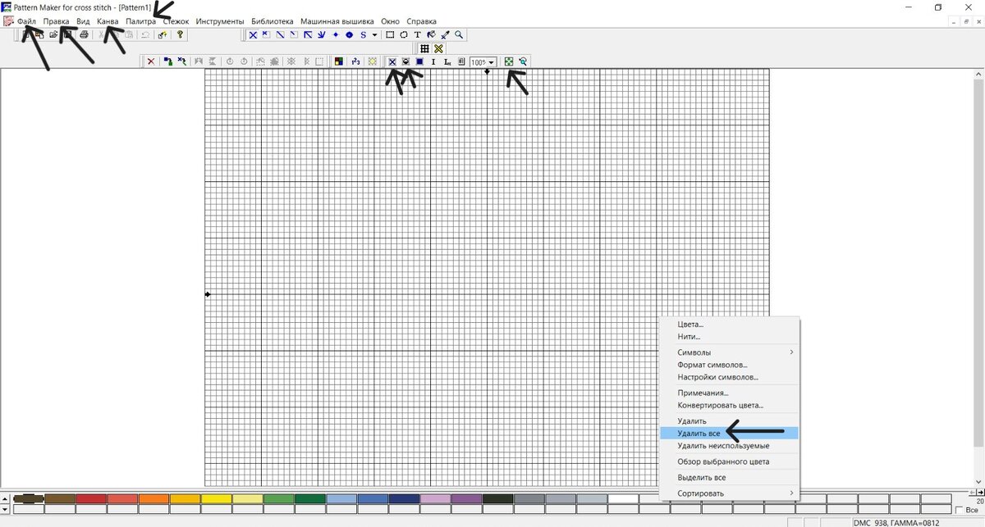Select the Bead stitch tool
The width and height of the screenshot is (985, 527).
coord(349,35)
